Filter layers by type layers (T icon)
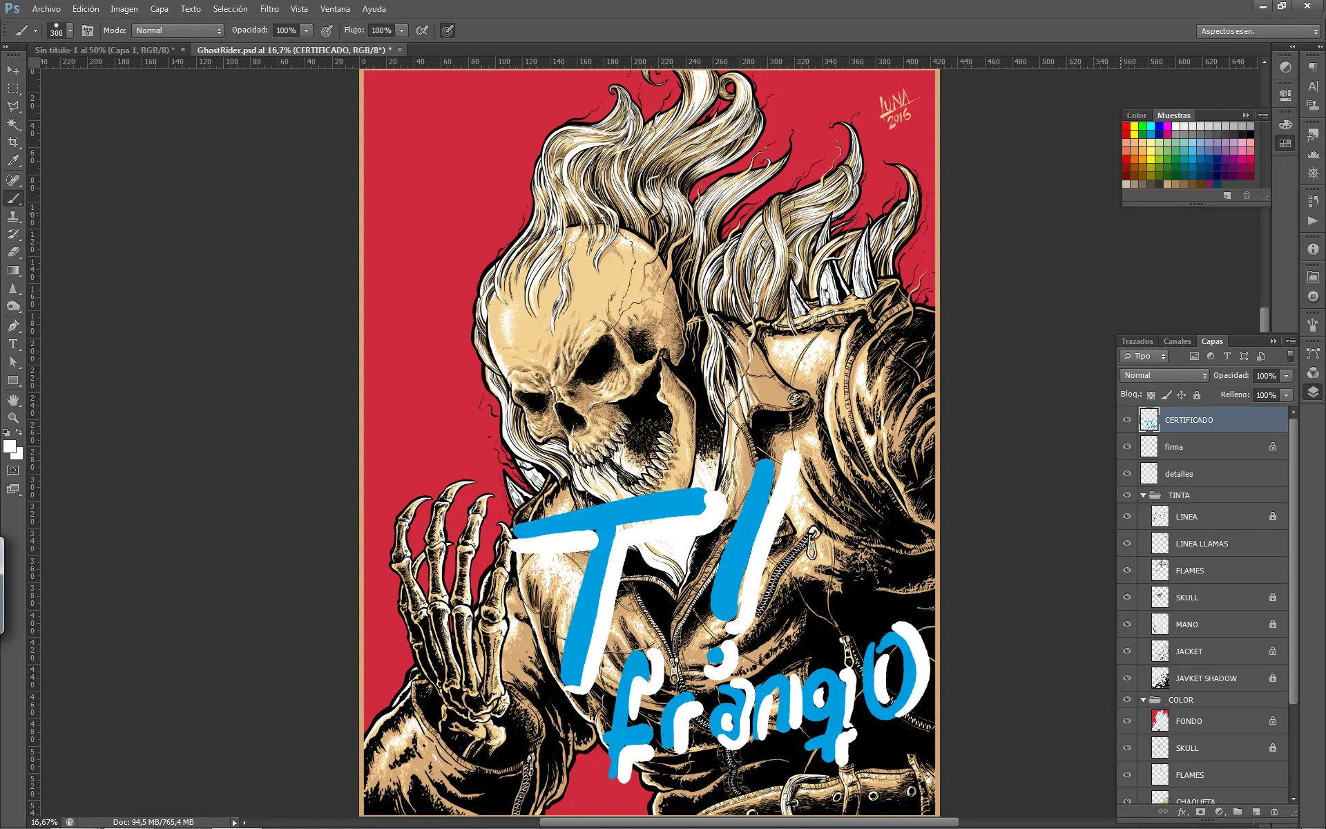The height and width of the screenshot is (829, 1326). [x=1227, y=356]
